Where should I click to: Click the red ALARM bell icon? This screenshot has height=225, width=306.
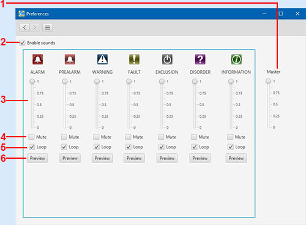pos(38,59)
